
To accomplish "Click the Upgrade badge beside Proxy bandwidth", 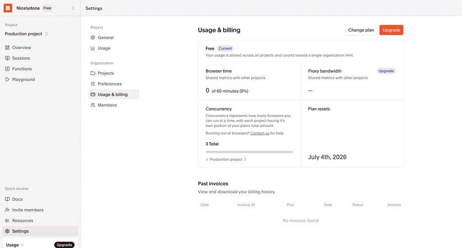I will tap(386, 71).
